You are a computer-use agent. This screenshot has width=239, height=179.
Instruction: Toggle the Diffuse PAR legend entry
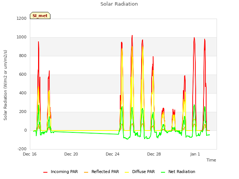point(140,172)
